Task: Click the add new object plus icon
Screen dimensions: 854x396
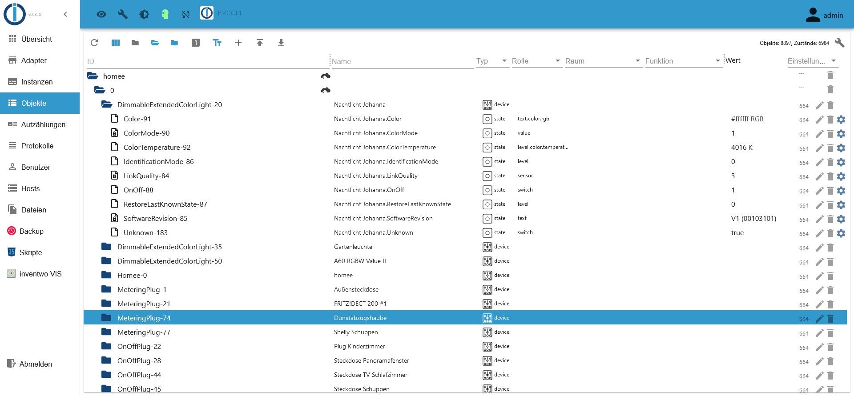Action: coord(238,43)
